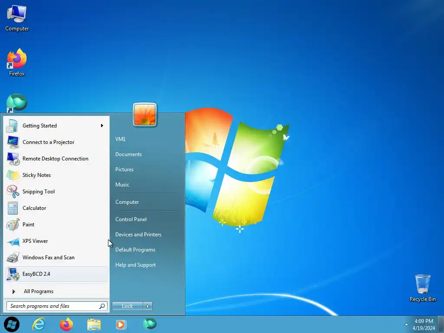Image resolution: width=444 pixels, height=333 pixels.
Task: Open the Recycle Bin on desktop
Action: coord(422,288)
